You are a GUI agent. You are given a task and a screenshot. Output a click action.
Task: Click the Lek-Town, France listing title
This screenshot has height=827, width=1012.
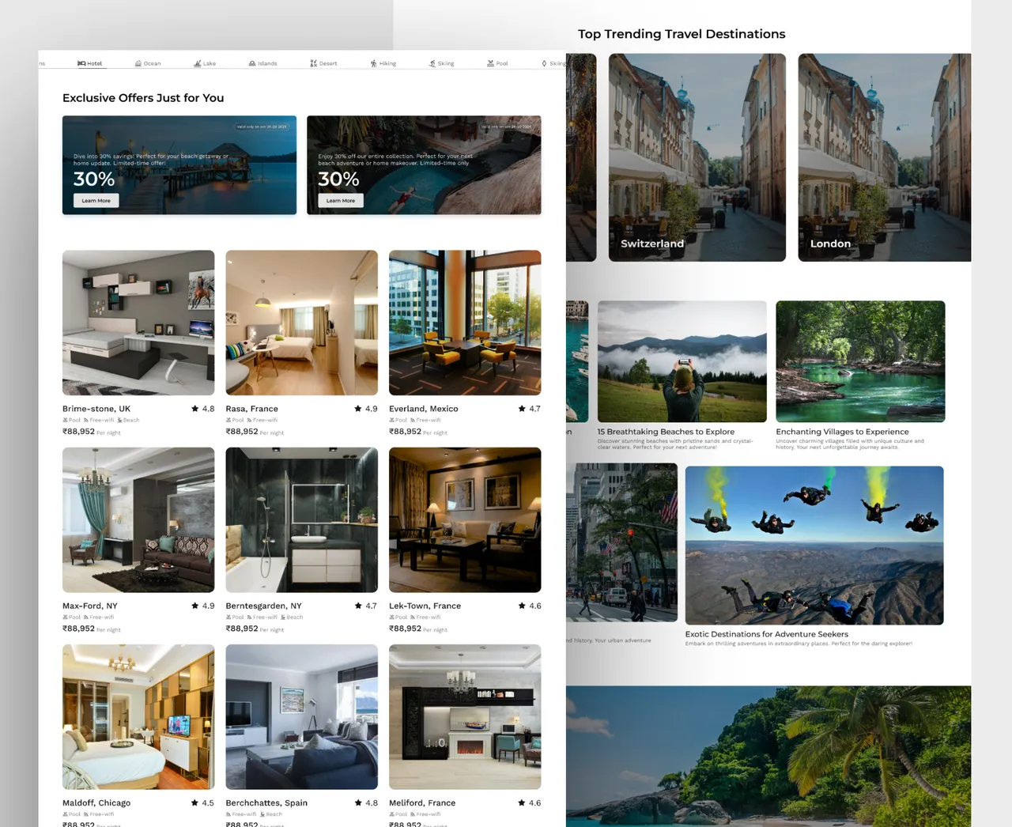pos(425,606)
